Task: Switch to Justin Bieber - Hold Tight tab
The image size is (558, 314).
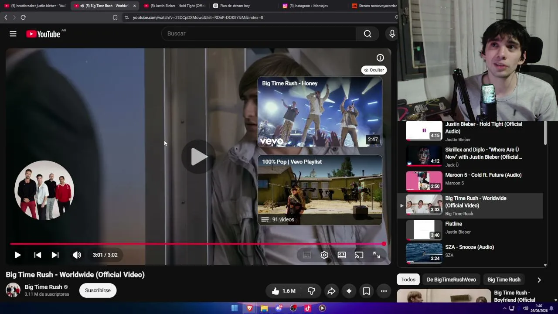Action: click(x=174, y=6)
